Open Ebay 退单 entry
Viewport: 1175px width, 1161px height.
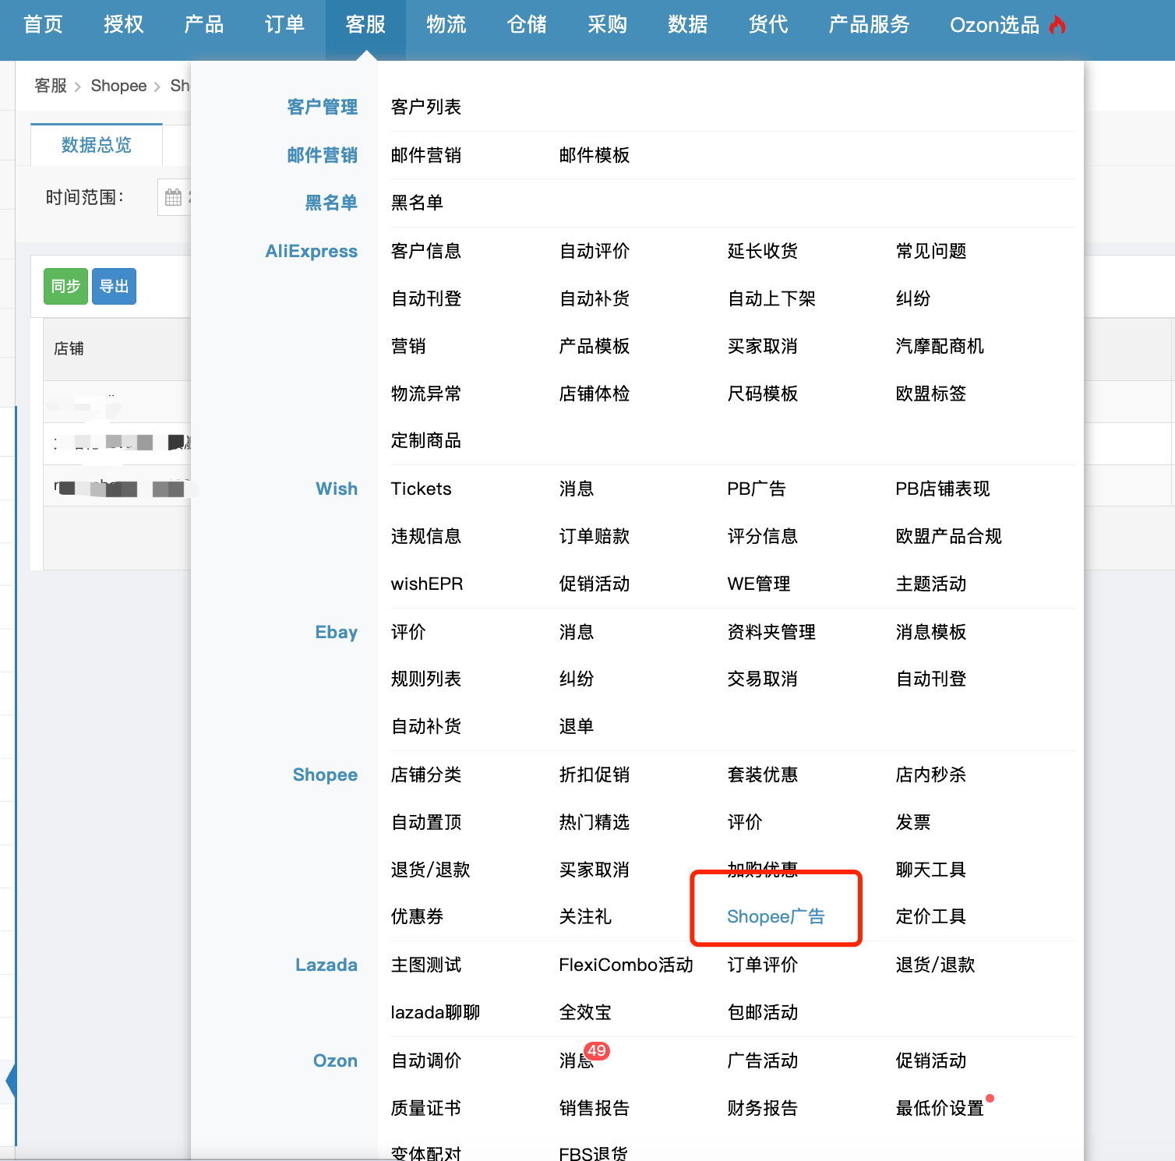(x=577, y=726)
